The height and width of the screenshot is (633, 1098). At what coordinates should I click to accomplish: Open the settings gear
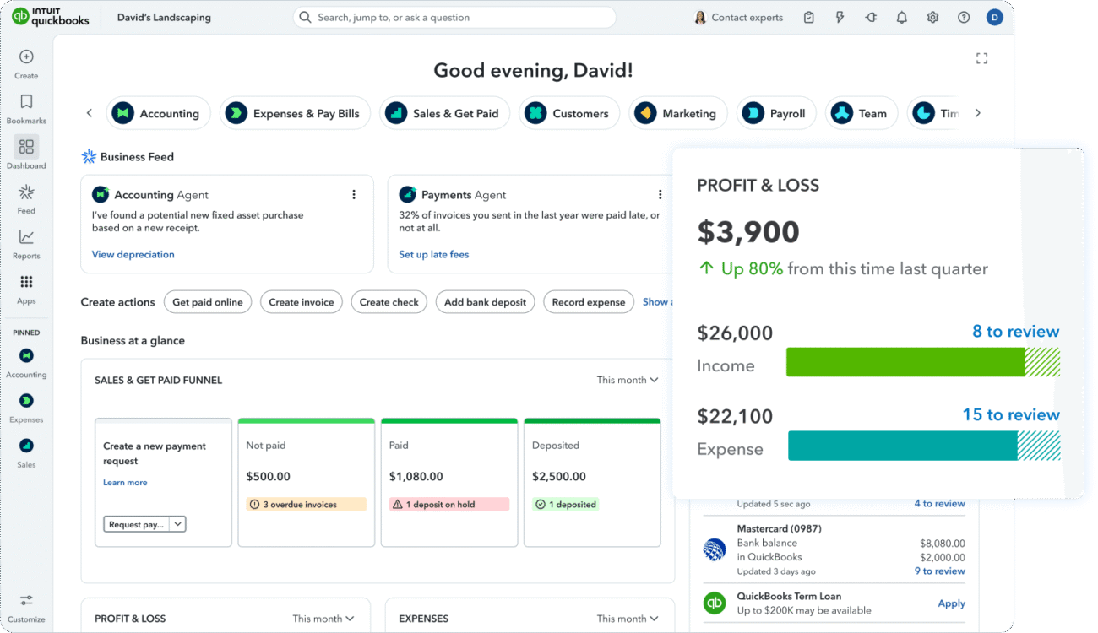pos(932,17)
